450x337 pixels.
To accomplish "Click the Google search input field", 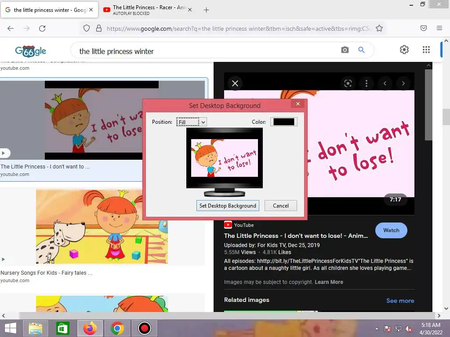I will pyautogui.click(x=207, y=51).
